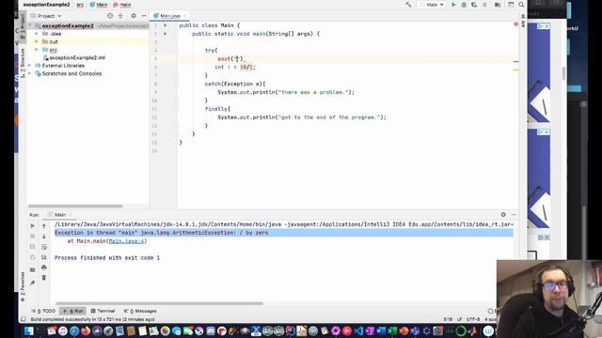The width and height of the screenshot is (602, 338).
Task: Click main method in the navigation breadcrumb
Action: [x=122, y=5]
